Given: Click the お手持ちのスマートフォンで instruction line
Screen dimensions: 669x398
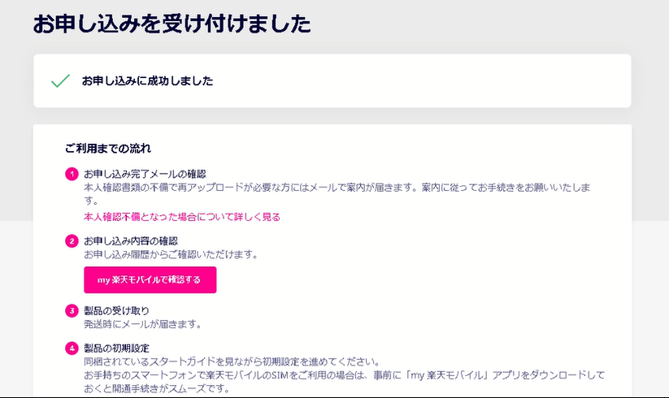Looking at the screenshot, I should (345, 375).
